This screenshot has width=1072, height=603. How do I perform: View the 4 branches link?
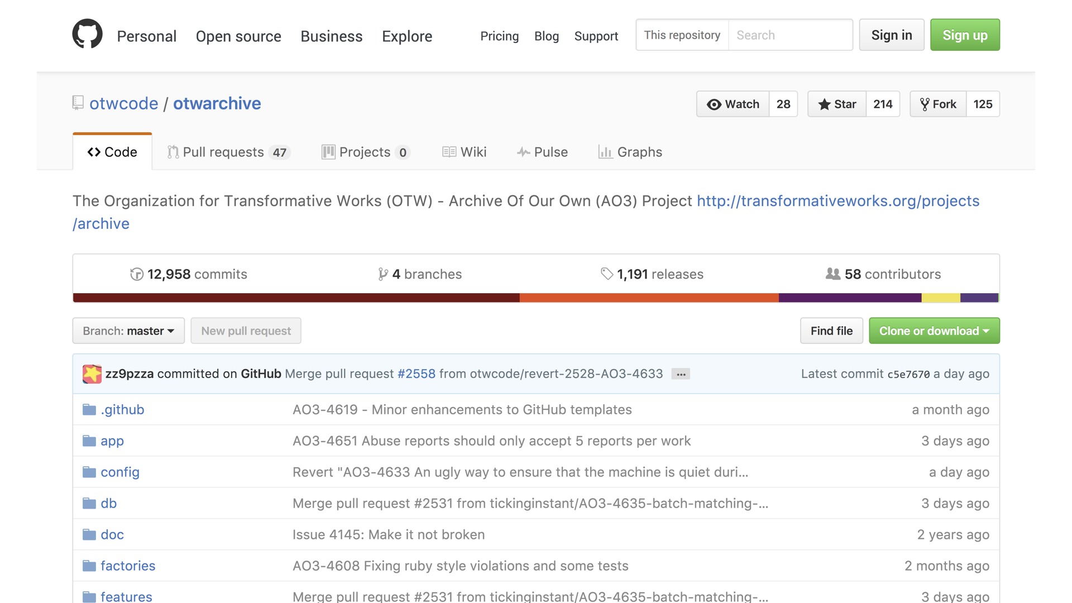(420, 274)
